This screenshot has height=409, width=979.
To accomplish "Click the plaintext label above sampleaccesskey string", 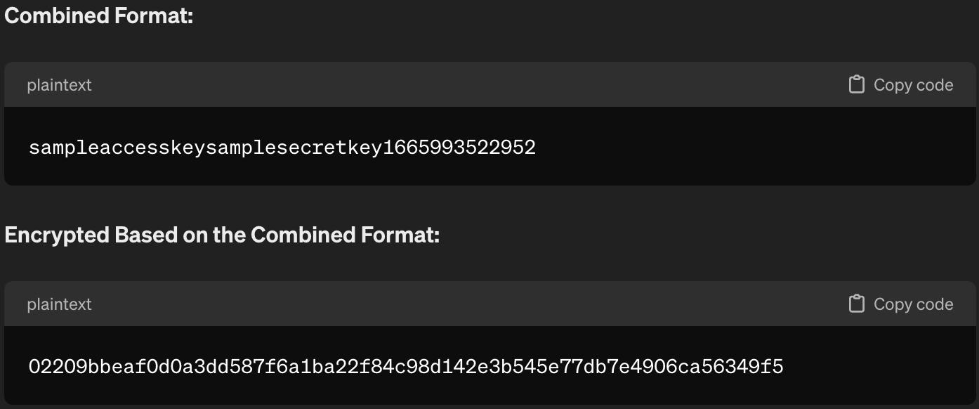I will pyautogui.click(x=59, y=85).
